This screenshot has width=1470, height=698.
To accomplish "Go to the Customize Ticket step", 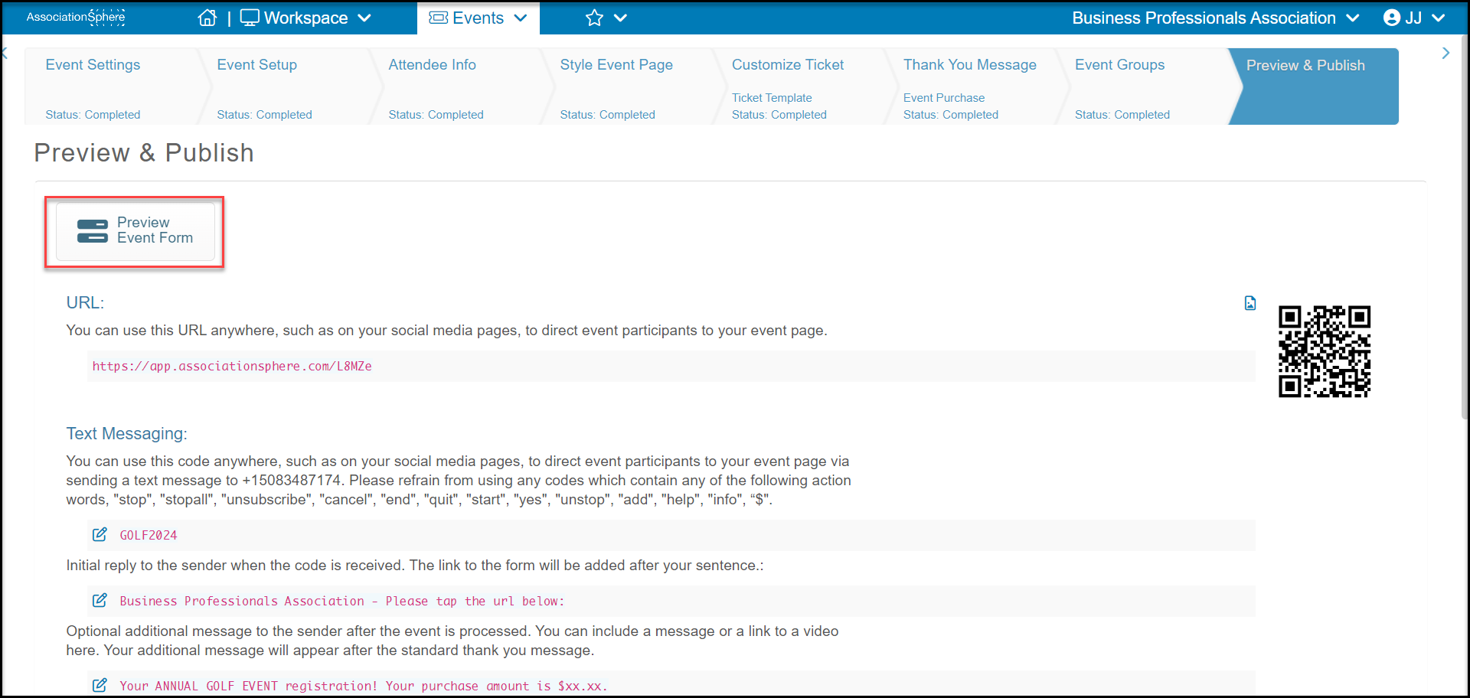I will (799, 86).
